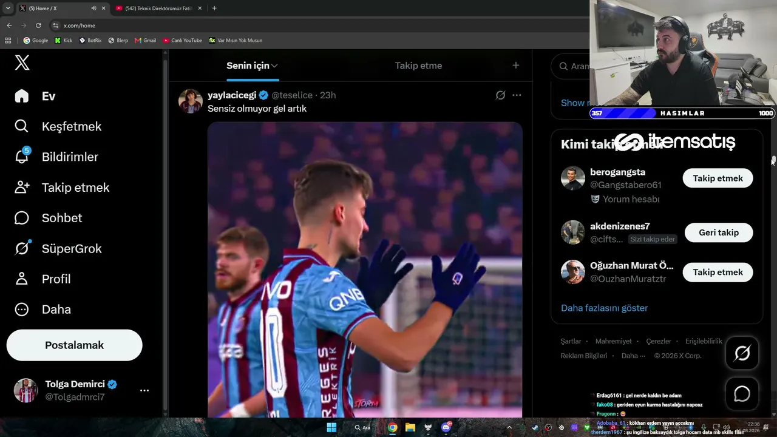This screenshot has width=777, height=437.
Task: Click Daha fazlasını göster link
Action: tap(605, 308)
